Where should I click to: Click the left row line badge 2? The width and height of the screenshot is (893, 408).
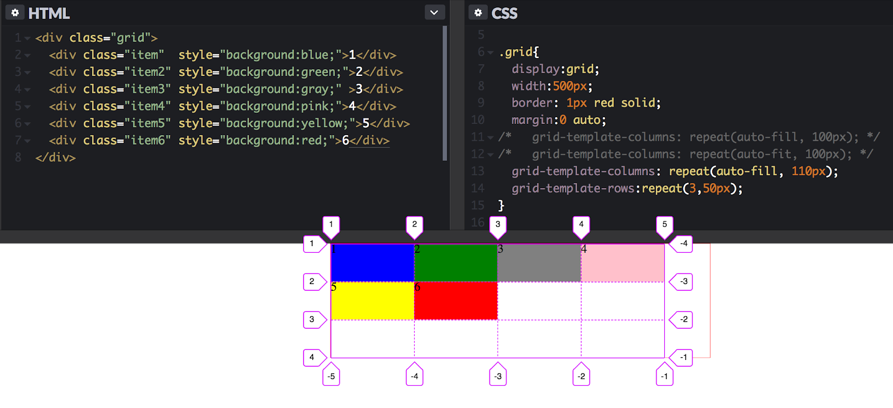(313, 282)
